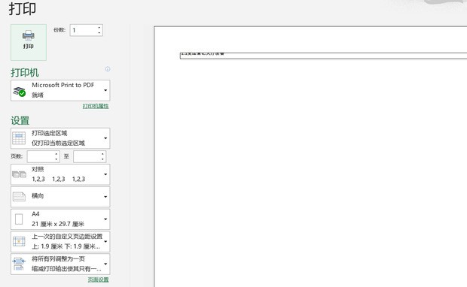This screenshot has height=287, width=467.
Task: Click the print selection grid icon
Action: pos(19,138)
